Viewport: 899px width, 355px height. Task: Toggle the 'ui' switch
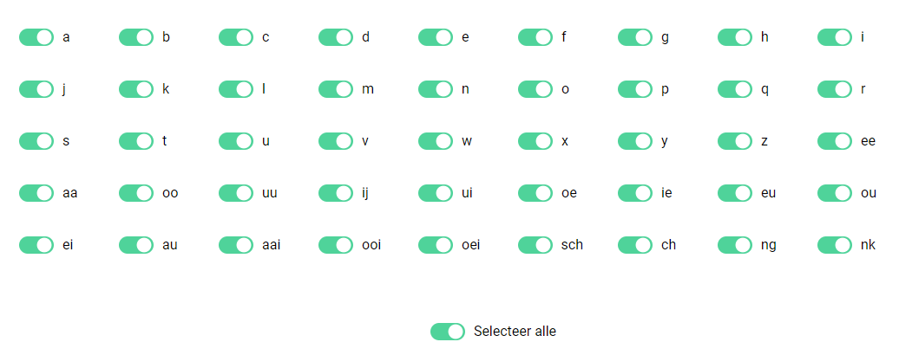click(435, 192)
